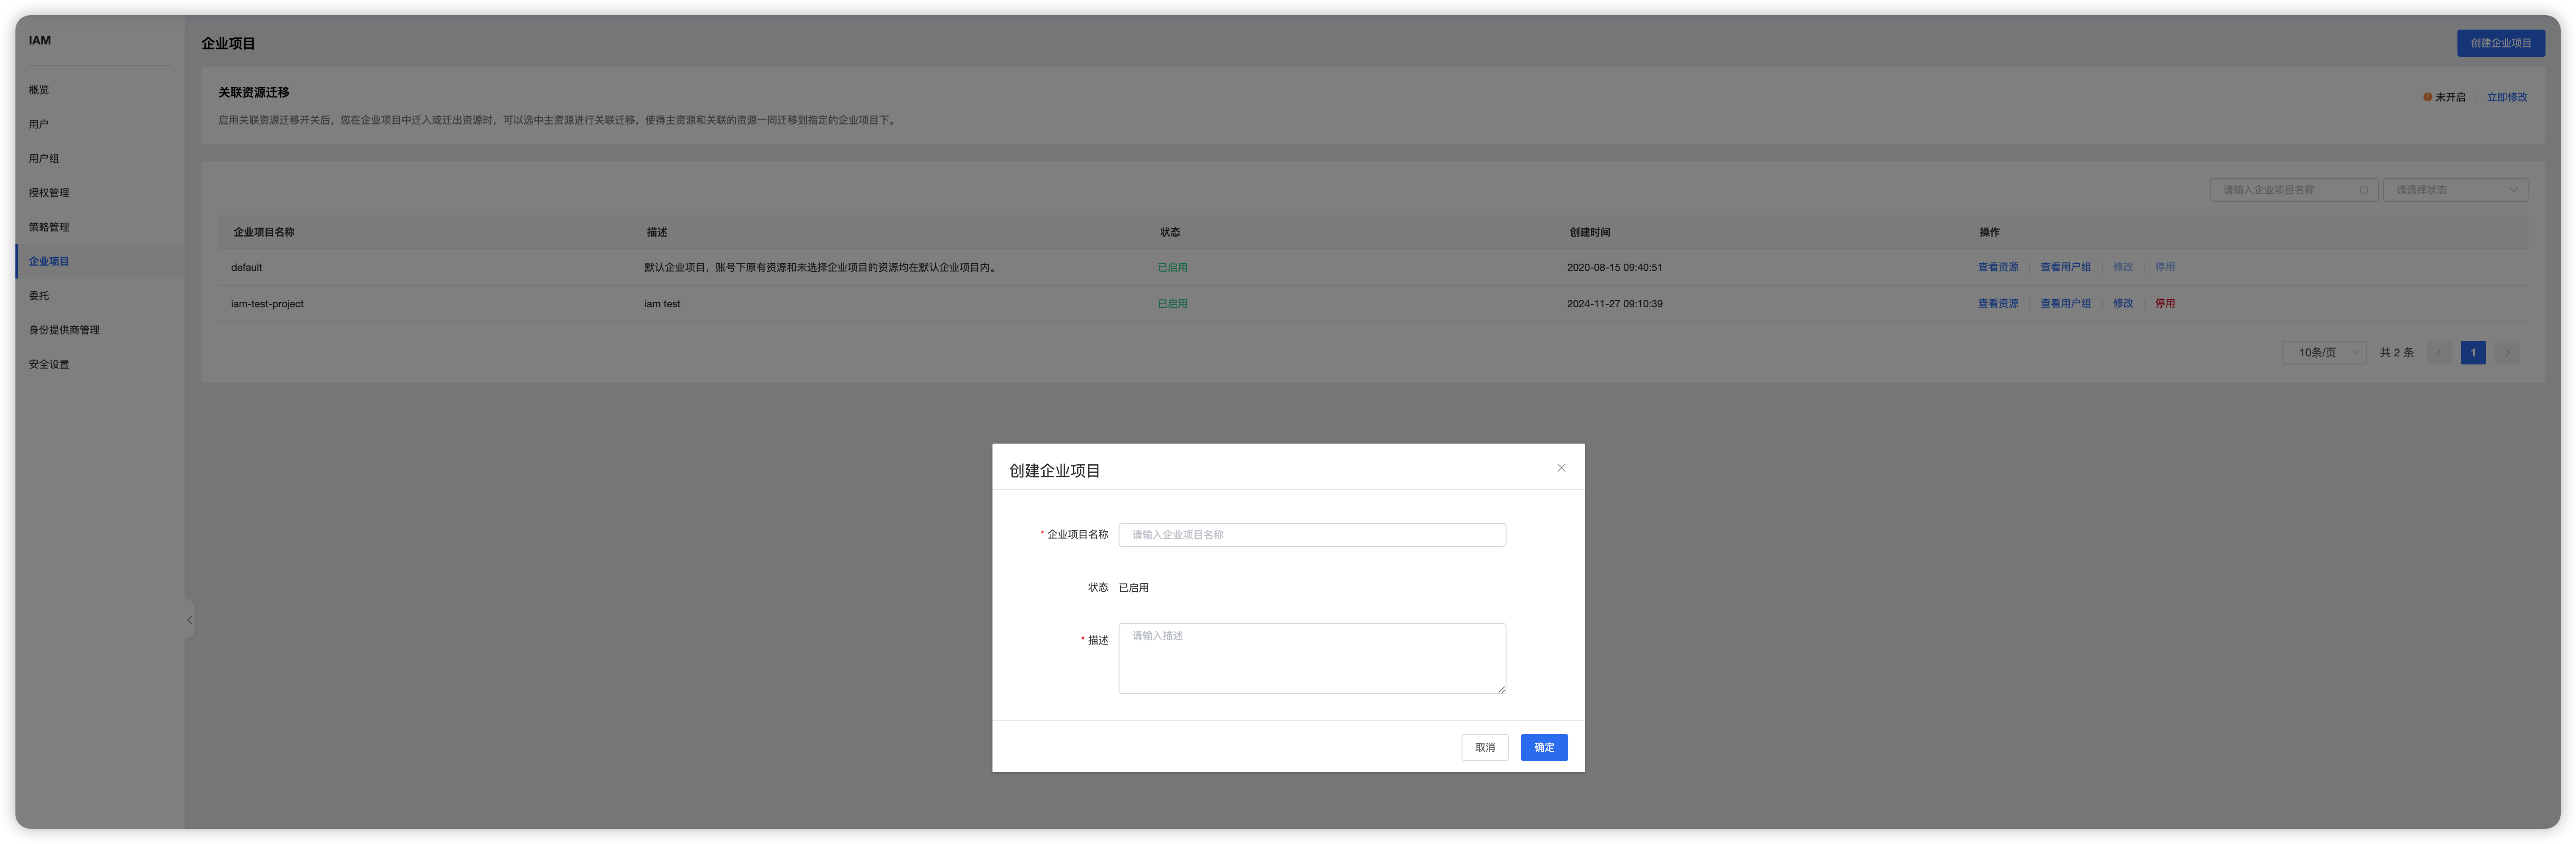
Task: Click the next page arrow
Action: (x=2507, y=353)
